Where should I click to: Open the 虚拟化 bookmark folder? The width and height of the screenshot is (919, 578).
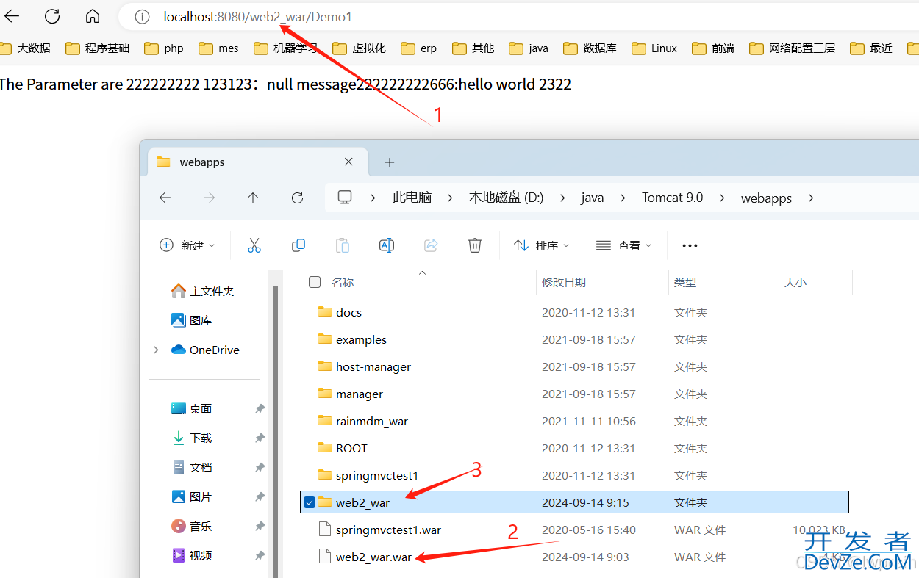pyautogui.click(x=359, y=48)
